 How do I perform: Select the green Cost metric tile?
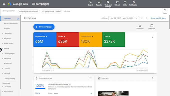point(113,39)
